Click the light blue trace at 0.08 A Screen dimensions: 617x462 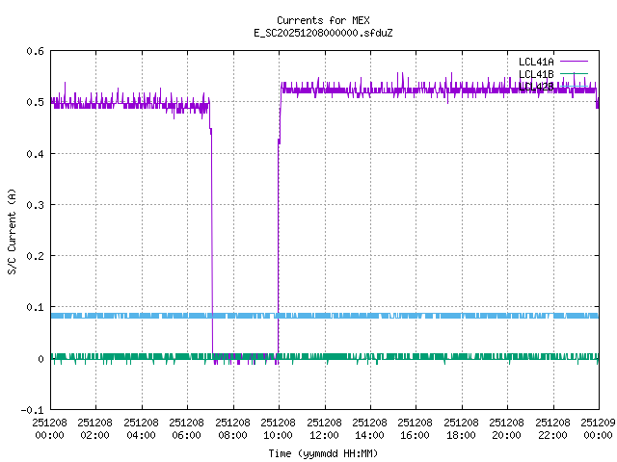coord(386,315)
